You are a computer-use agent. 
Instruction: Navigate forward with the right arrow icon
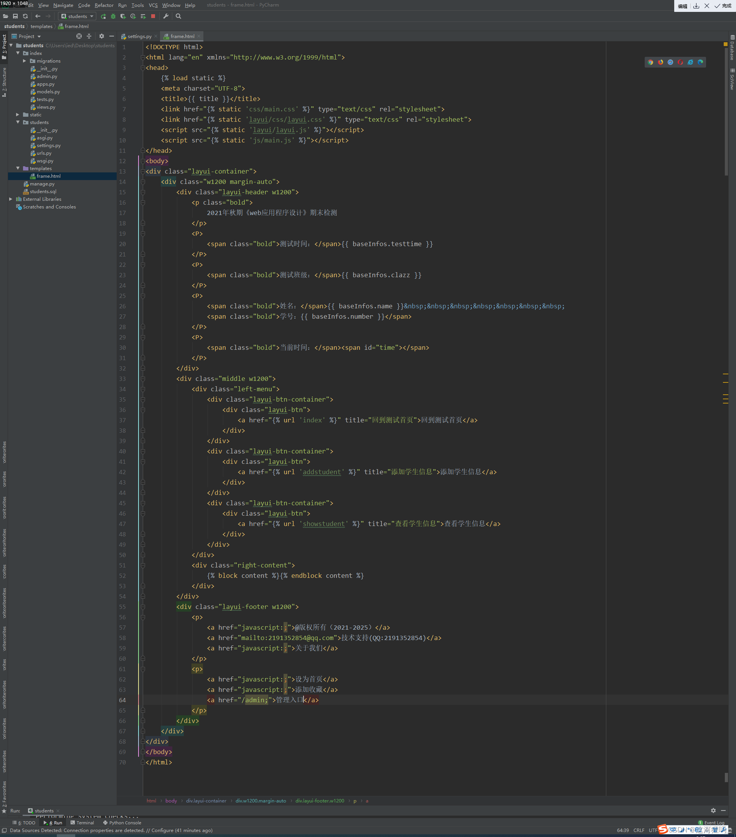48,17
